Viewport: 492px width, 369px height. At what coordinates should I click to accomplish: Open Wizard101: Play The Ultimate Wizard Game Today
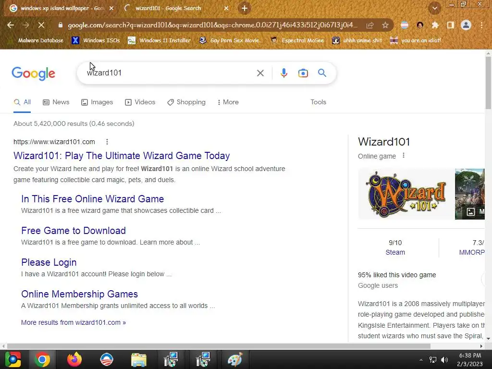(122, 156)
